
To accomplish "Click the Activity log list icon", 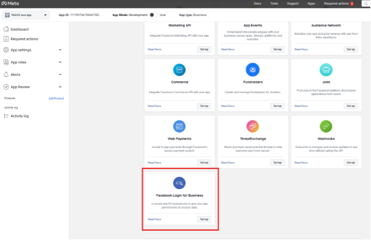I will 6,116.
